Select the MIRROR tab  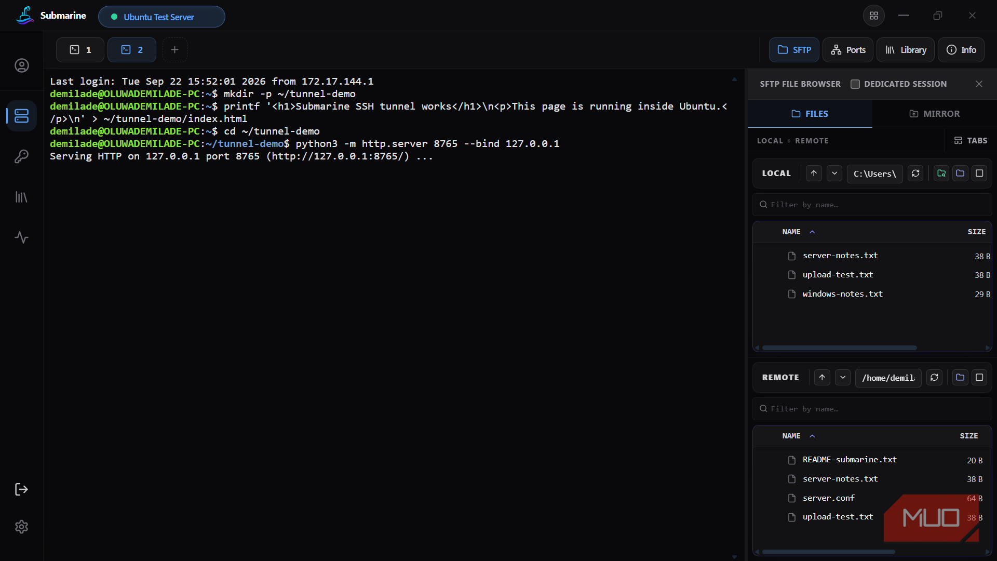pyautogui.click(x=934, y=114)
